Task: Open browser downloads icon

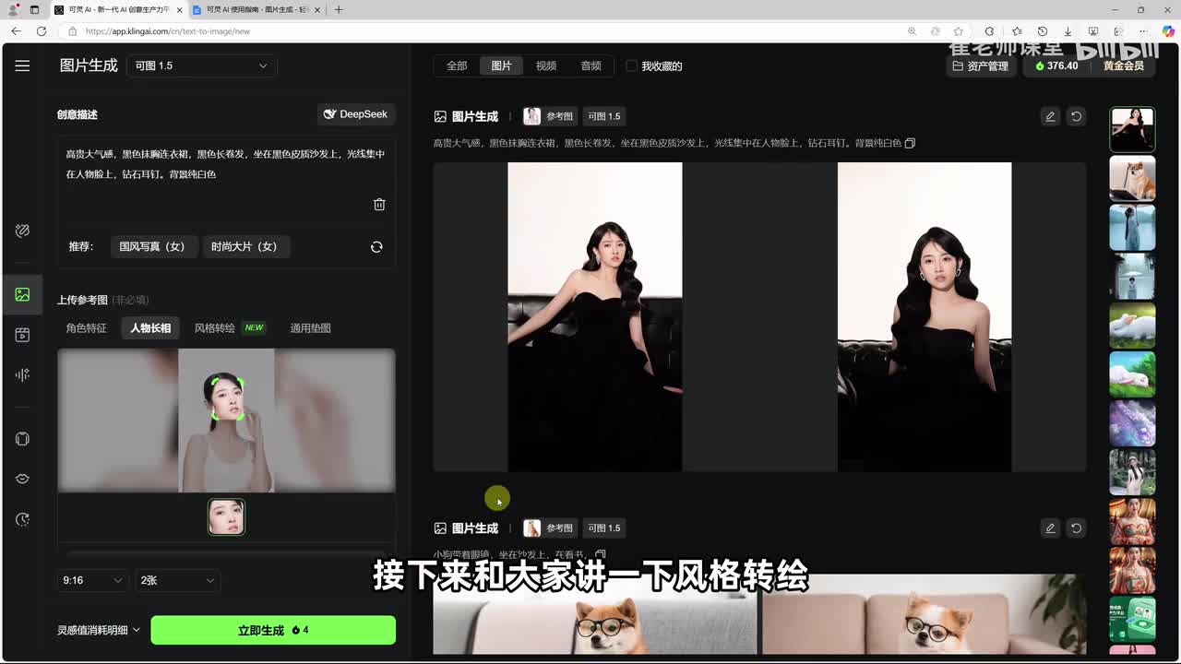Action: pyautogui.click(x=1068, y=30)
